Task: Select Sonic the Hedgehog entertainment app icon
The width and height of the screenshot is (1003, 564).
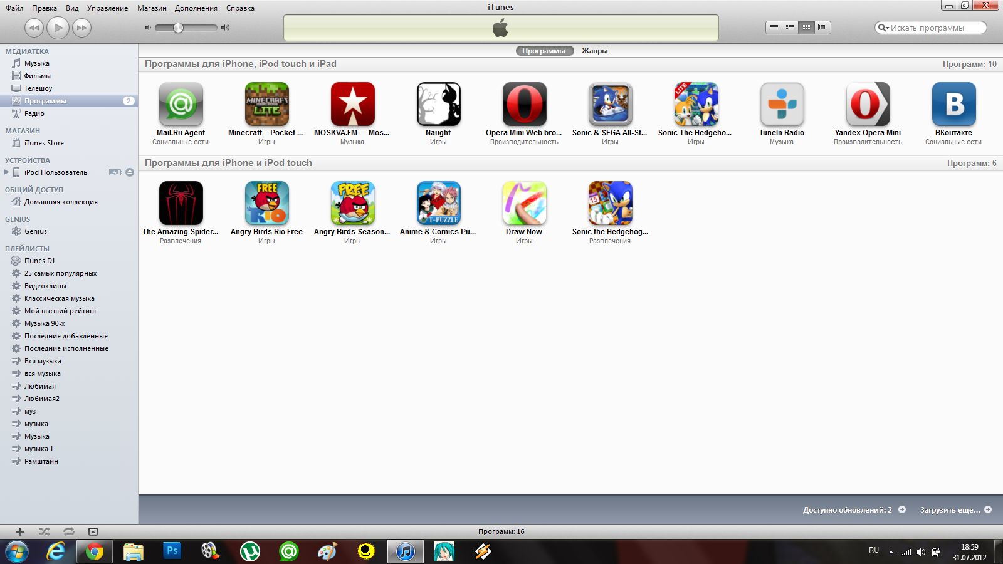Action: 610,203
